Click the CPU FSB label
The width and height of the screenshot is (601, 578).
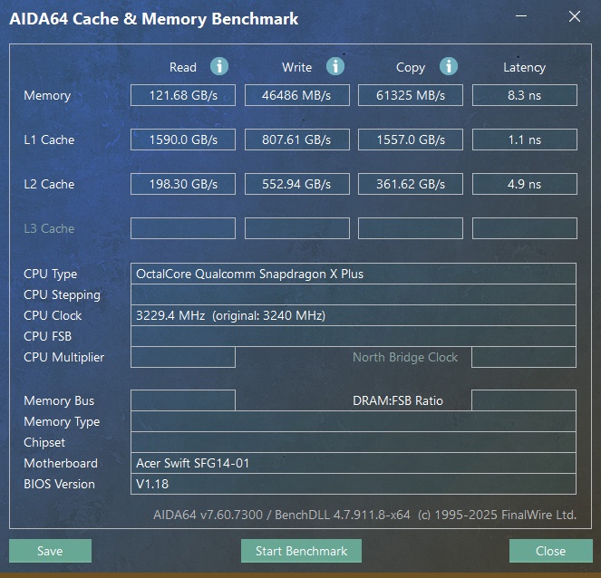[x=47, y=336]
